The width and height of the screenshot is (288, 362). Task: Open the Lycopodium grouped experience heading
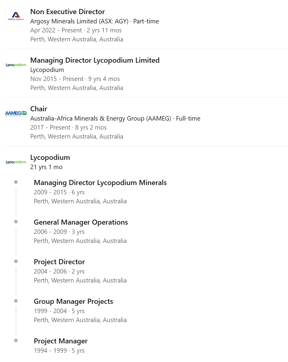pyautogui.click(x=50, y=157)
